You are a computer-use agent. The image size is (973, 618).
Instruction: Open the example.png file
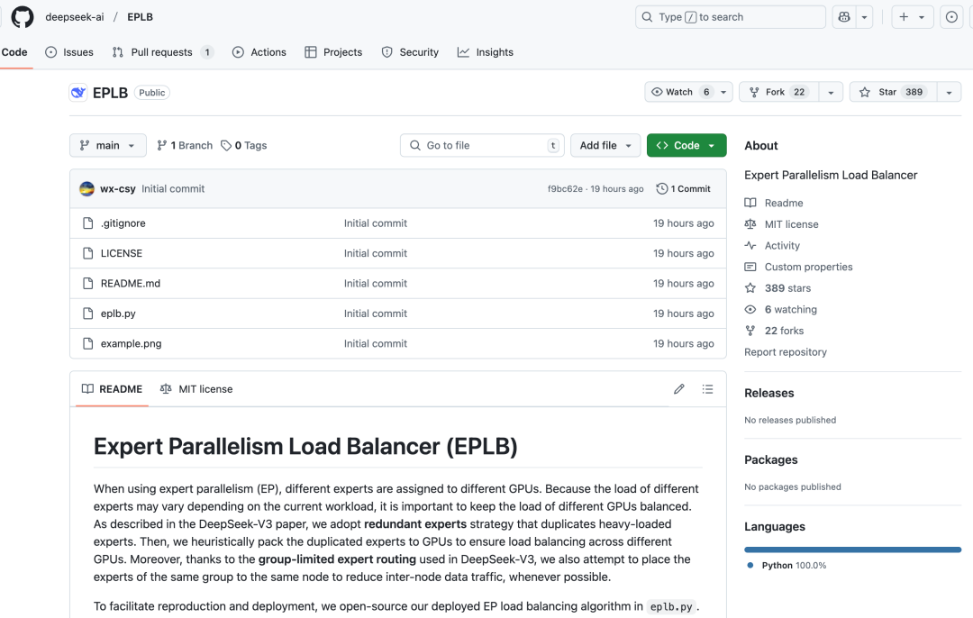(x=131, y=344)
